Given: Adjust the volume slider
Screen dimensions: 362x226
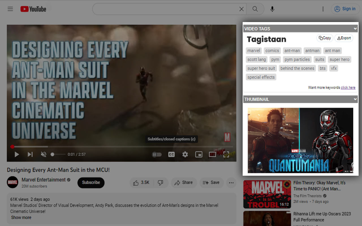Looking at the screenshot, I should point(58,154).
